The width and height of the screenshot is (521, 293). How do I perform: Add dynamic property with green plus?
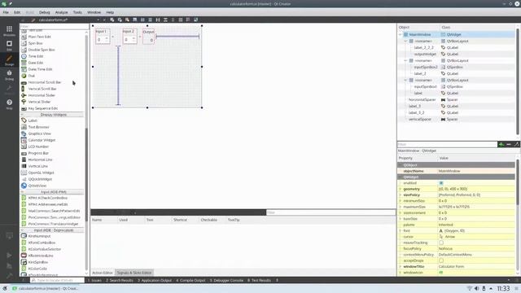coord(501,144)
